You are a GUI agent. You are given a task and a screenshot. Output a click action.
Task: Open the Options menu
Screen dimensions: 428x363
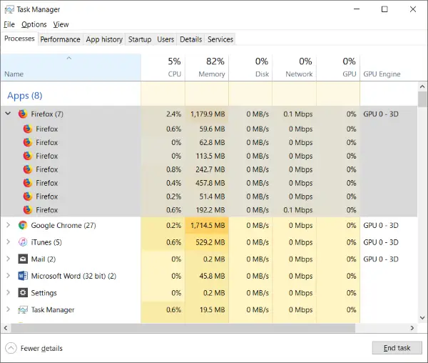click(x=34, y=24)
